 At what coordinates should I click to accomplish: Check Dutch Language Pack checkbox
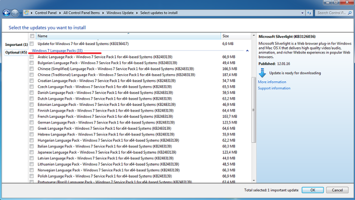(x=31, y=99)
